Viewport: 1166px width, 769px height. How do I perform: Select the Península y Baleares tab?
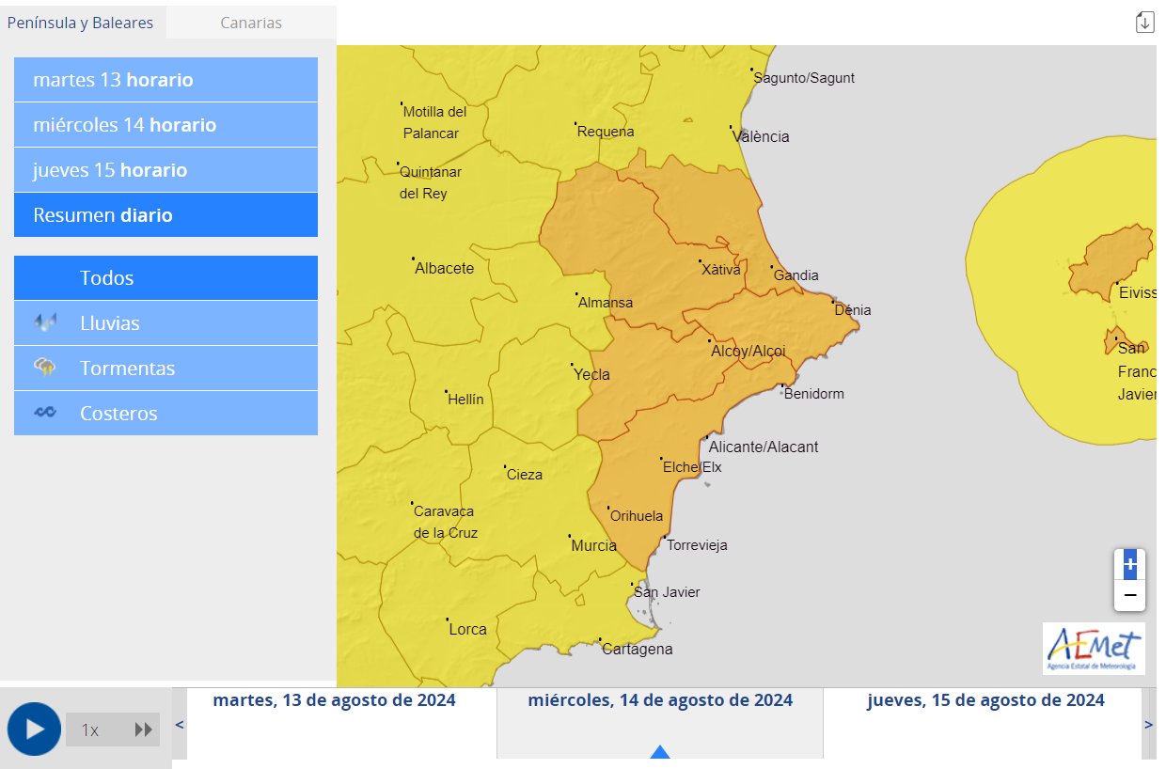click(x=81, y=23)
